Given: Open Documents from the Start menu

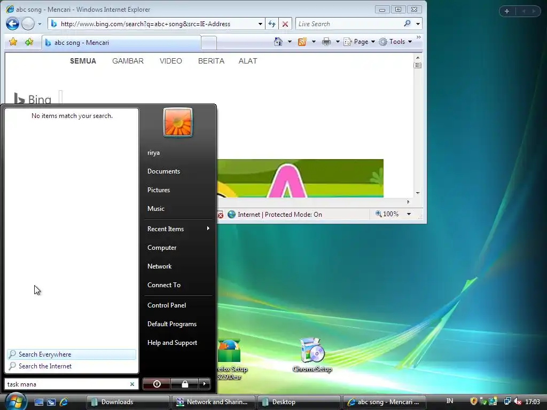Looking at the screenshot, I should tap(163, 171).
